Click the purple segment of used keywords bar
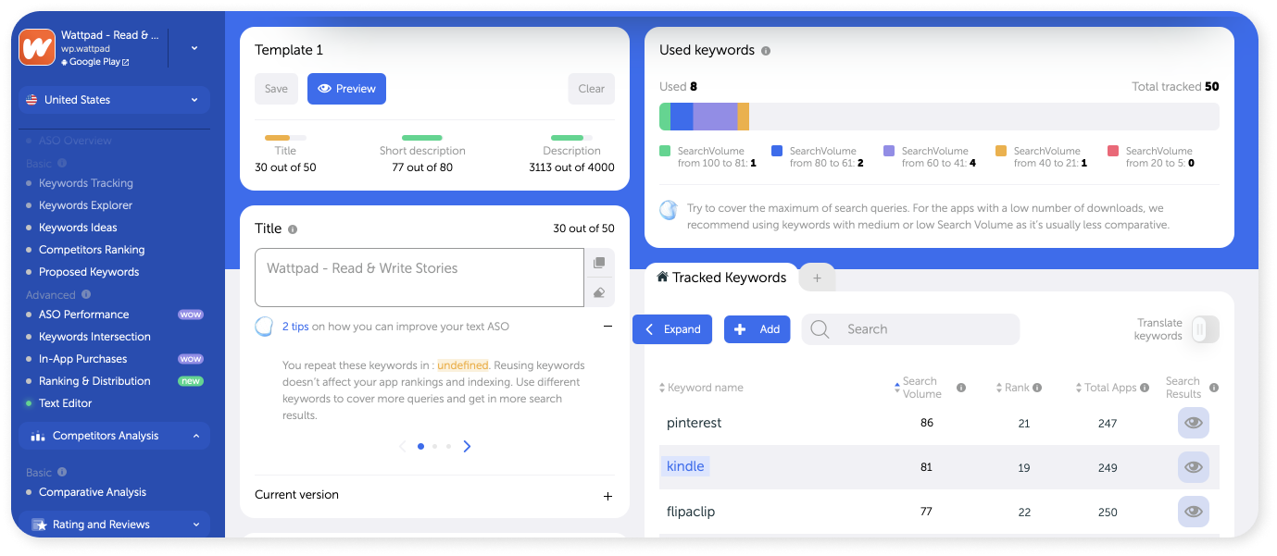The height and width of the screenshot is (556, 1277). pos(715,117)
